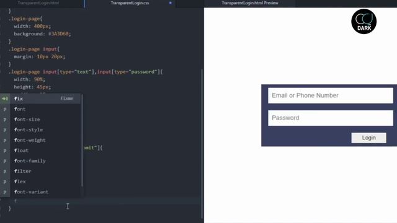Open the TransparentLogin.html Preview tab
This screenshot has height=223, width=397.
click(x=249, y=3)
